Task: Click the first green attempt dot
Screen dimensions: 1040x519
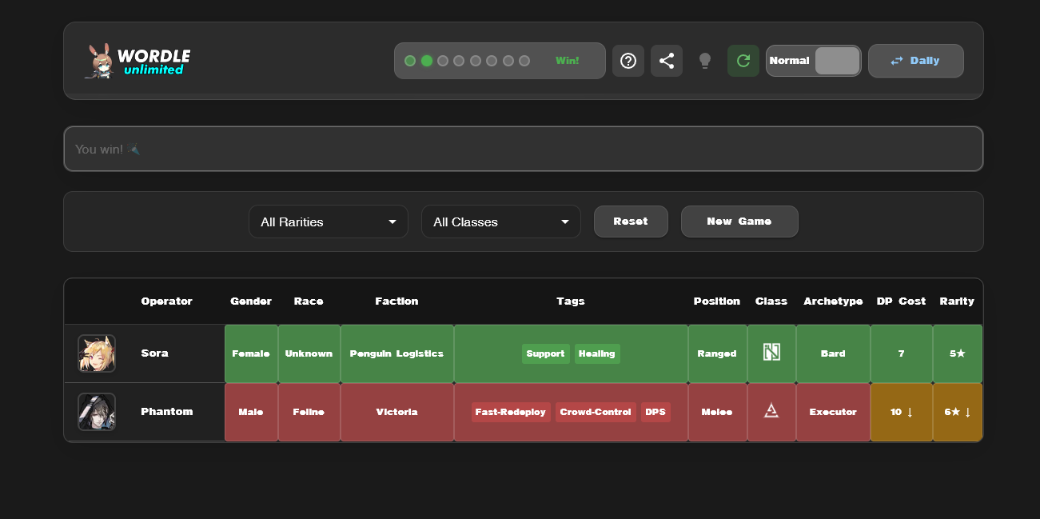Action: (x=410, y=61)
